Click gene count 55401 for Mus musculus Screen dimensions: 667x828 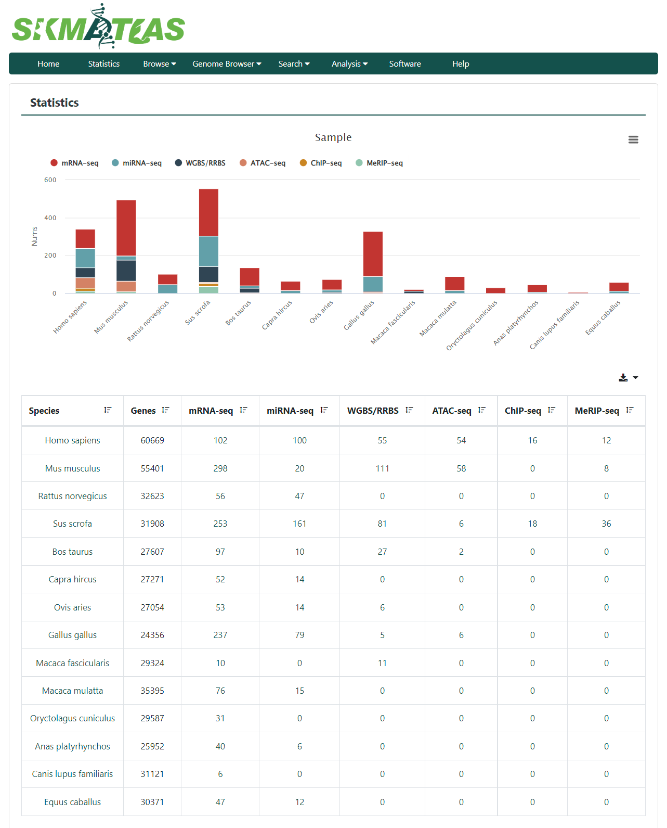click(x=152, y=468)
